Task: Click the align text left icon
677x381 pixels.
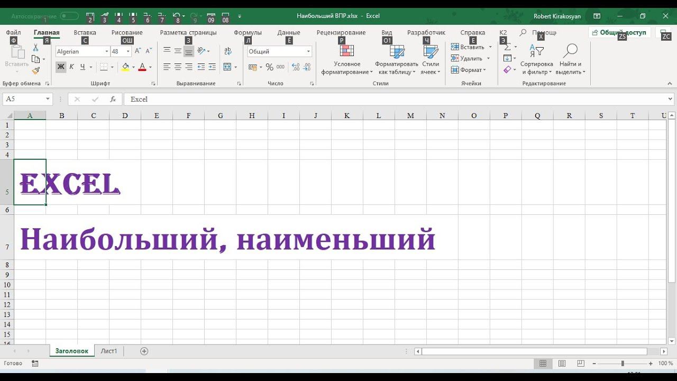Action: pyautogui.click(x=167, y=67)
